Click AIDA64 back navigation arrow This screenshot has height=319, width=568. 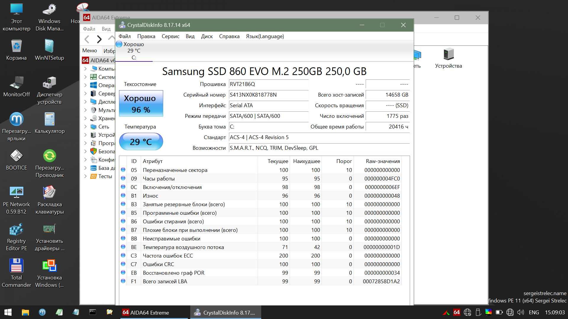coord(87,39)
